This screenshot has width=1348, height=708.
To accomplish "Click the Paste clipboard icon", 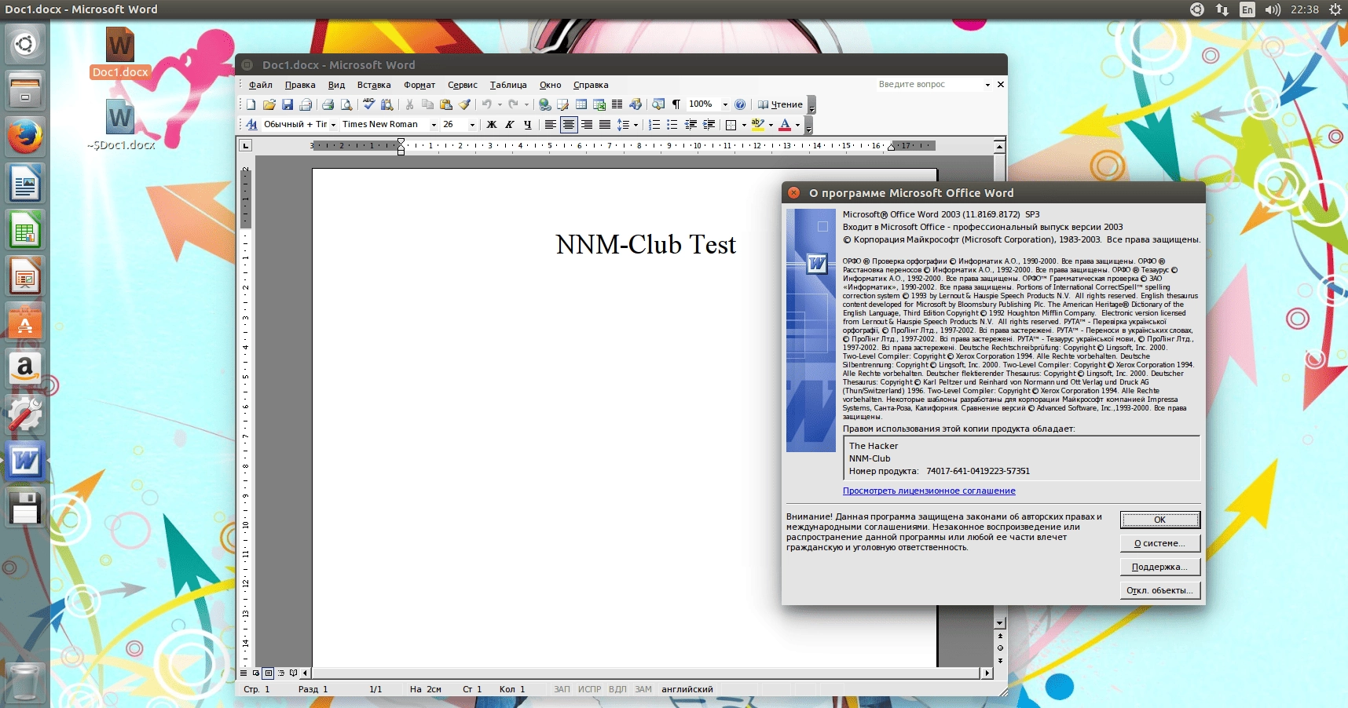I will [446, 104].
